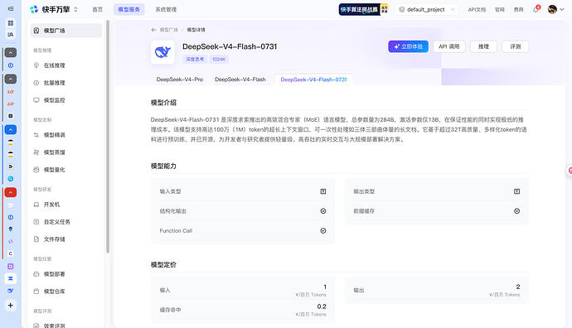Click the 前缀缓存 check mark icon
Viewport: 572px width, 328px height.
click(517, 211)
